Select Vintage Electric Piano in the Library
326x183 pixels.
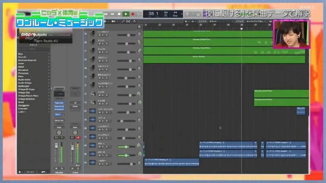click(34, 96)
